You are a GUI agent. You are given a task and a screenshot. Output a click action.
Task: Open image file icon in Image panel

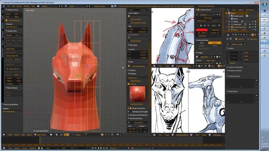tap(217, 57)
